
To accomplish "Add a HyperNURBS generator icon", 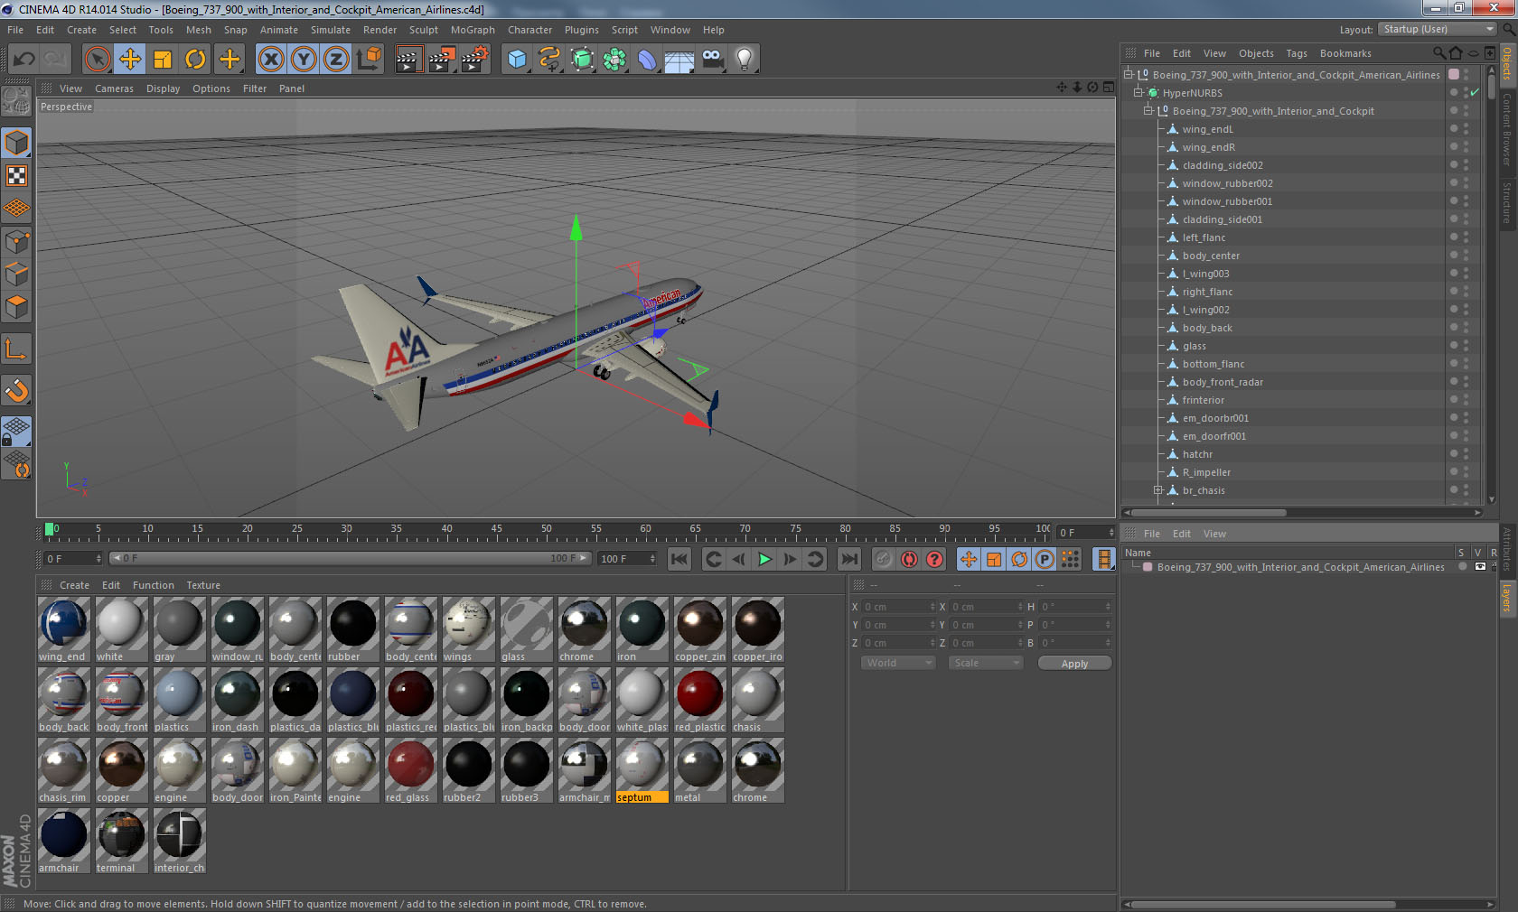I will coord(583,60).
